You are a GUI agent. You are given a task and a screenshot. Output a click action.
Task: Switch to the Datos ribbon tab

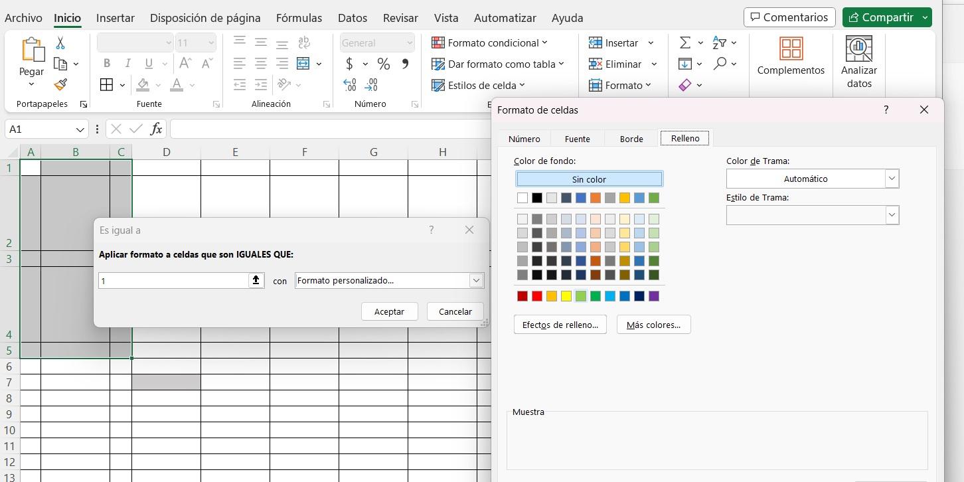pyautogui.click(x=353, y=18)
